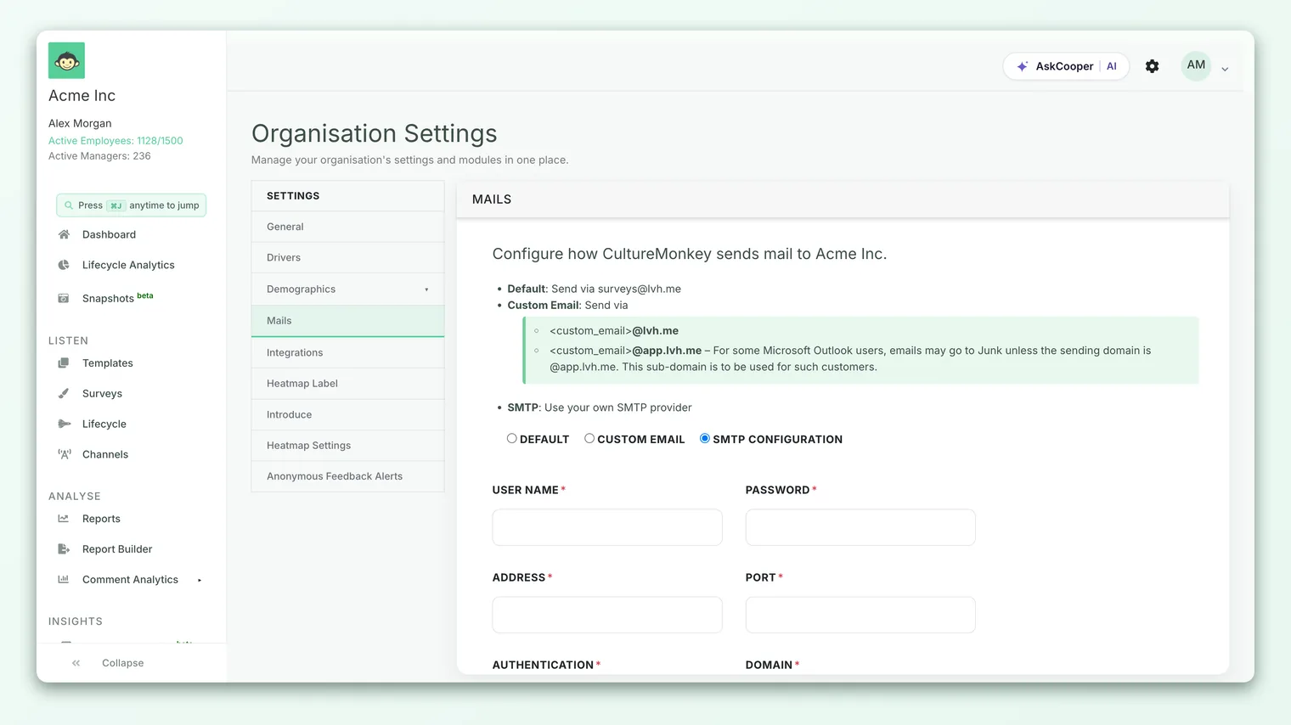Open Drivers settings section
This screenshot has width=1291, height=725.
click(x=347, y=257)
